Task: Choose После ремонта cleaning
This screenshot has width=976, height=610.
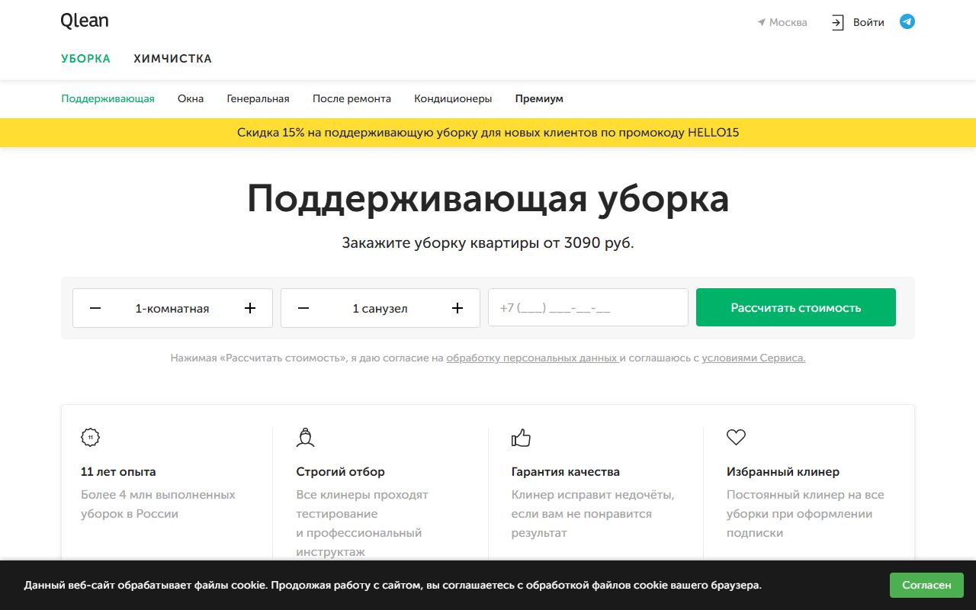Action: 352,99
